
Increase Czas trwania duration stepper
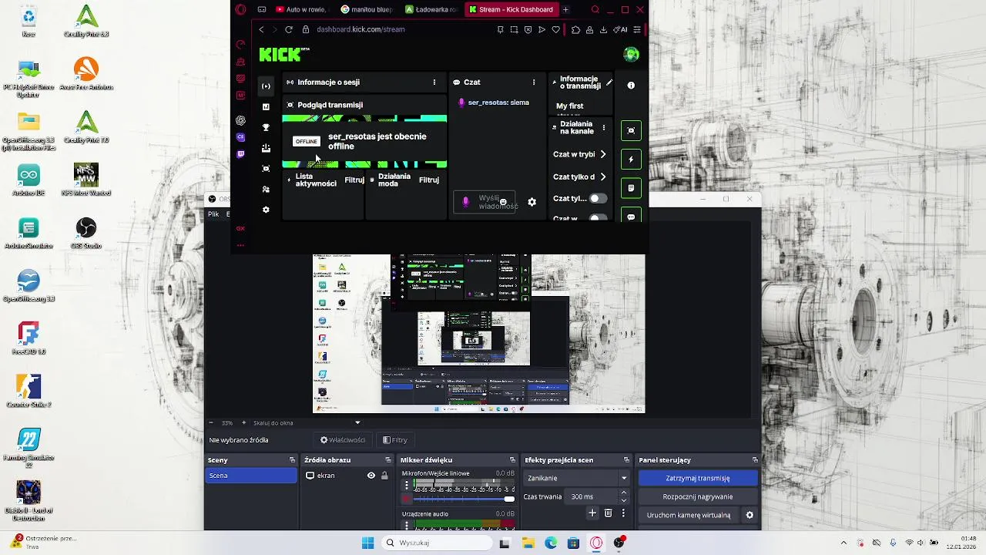tap(623, 493)
